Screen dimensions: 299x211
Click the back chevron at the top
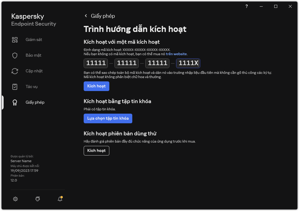coord(85,16)
